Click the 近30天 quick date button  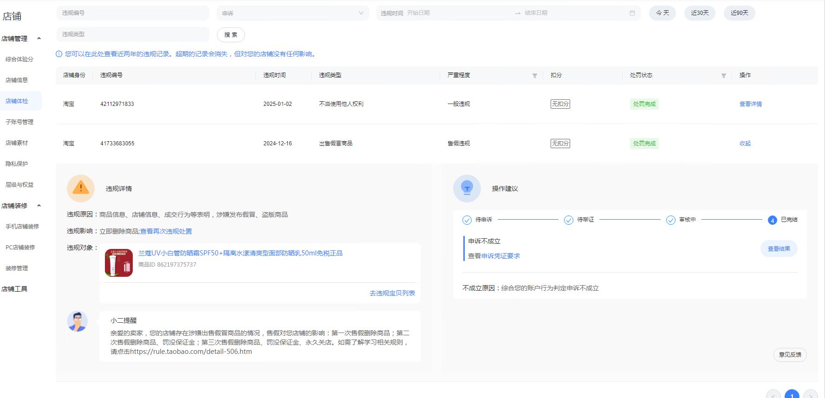point(700,13)
